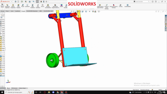Click Zoom to Fit icon in viewport toolbar
Screen dimensions: 167x94
[71, 11]
